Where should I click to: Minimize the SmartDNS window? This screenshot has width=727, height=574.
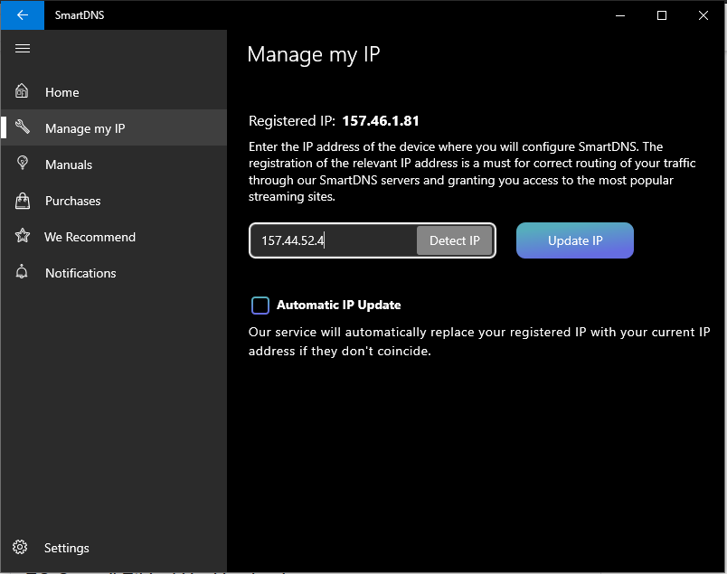click(620, 15)
